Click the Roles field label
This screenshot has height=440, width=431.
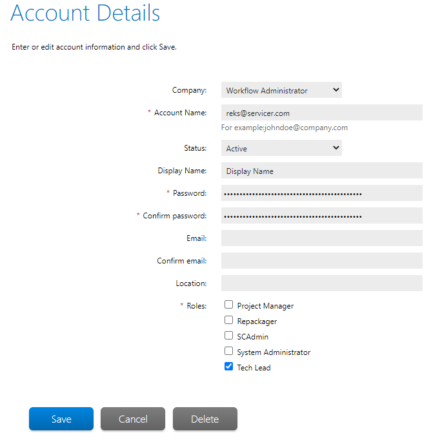(x=196, y=306)
